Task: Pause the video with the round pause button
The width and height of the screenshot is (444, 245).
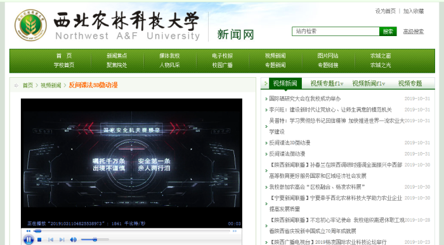Action: tap(29, 240)
